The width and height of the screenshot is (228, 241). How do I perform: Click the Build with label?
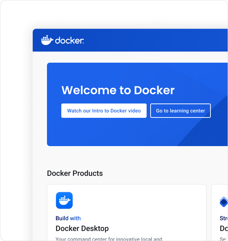point(68,218)
